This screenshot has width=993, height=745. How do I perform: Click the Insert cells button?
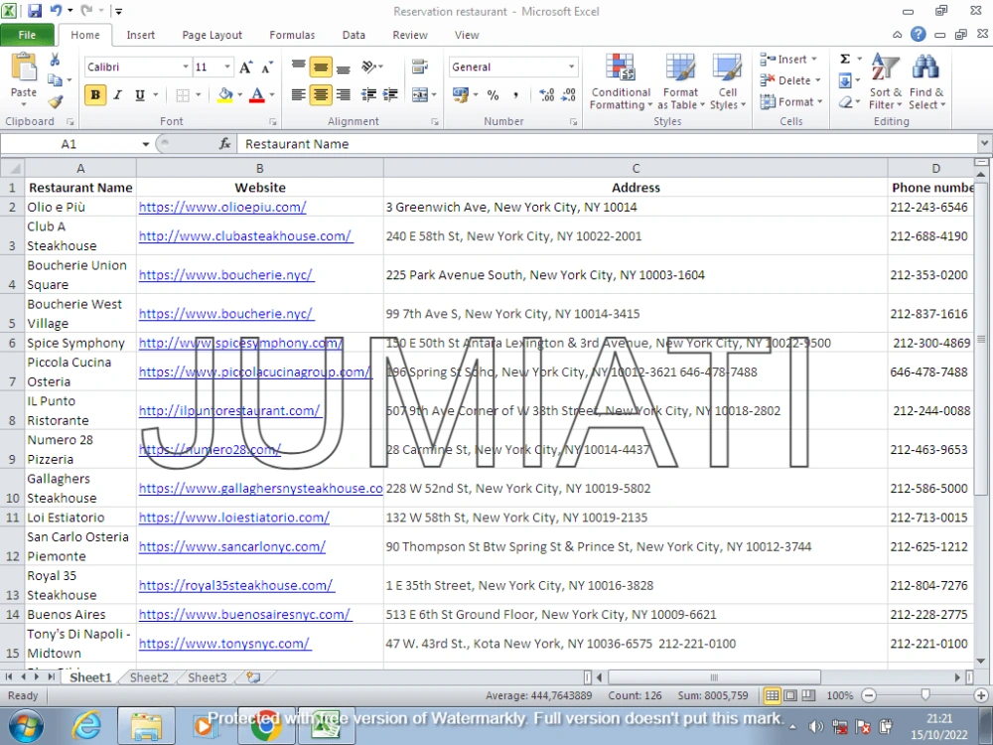pos(789,59)
